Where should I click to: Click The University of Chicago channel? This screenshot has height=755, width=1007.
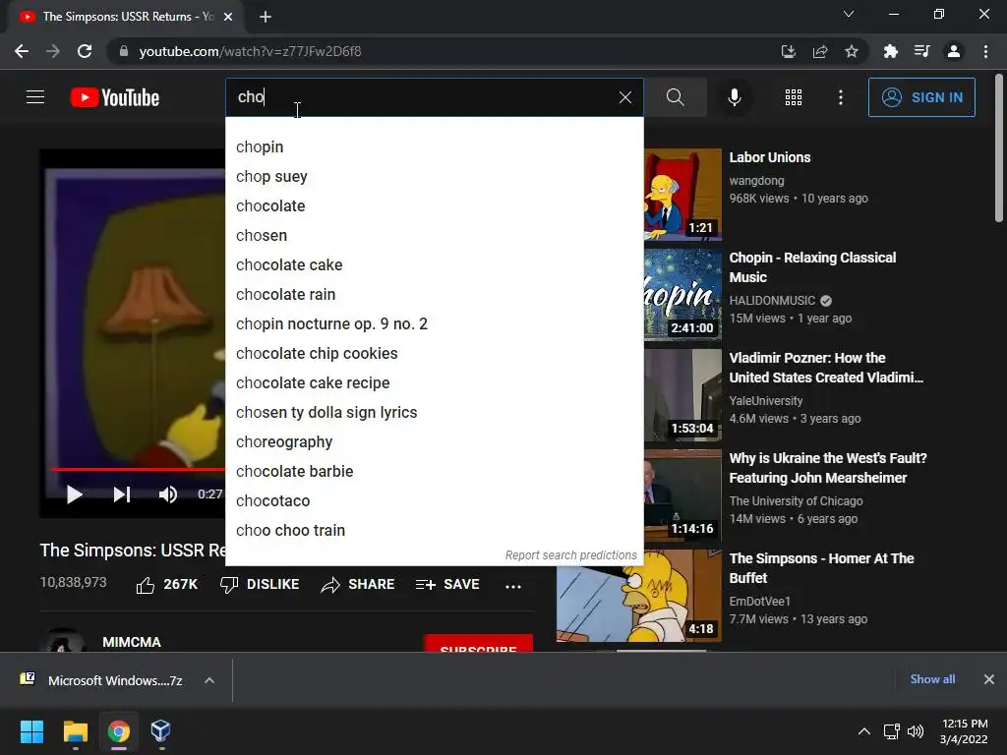[796, 500]
